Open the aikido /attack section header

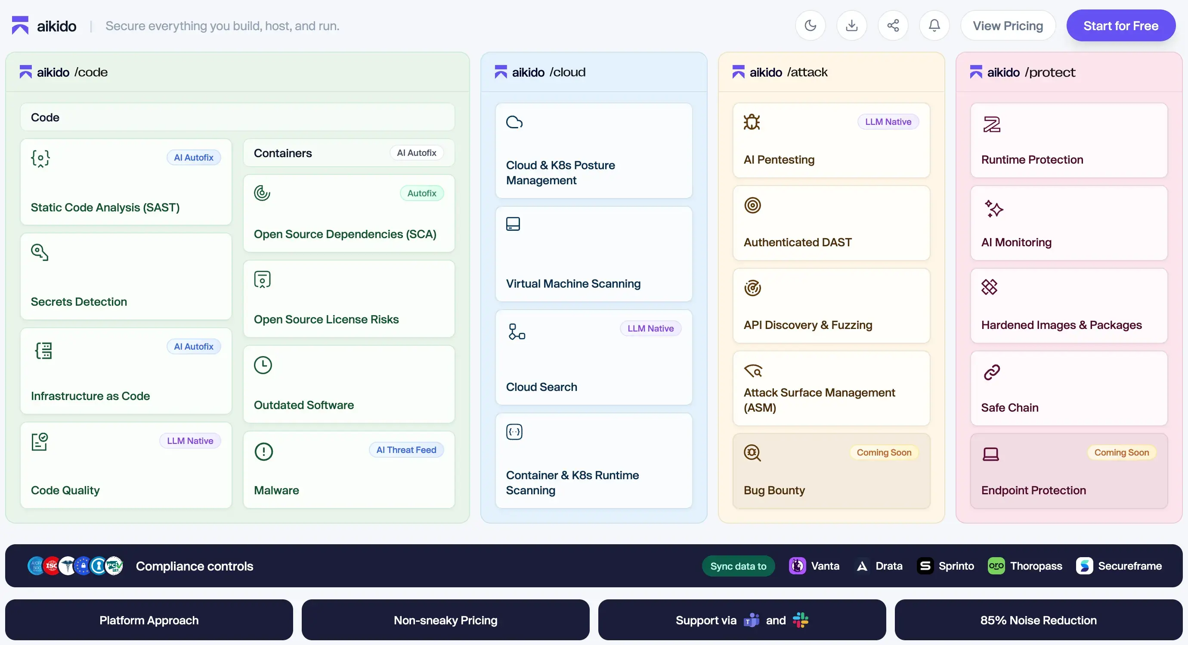[x=780, y=72]
